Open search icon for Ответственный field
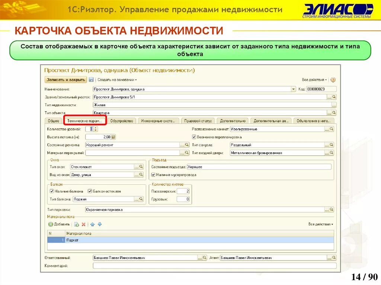Viewport: 381px width, 285px height. pyautogui.click(x=205, y=258)
